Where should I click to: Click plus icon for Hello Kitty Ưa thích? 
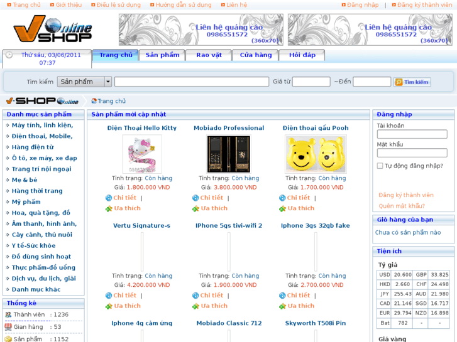109,209
